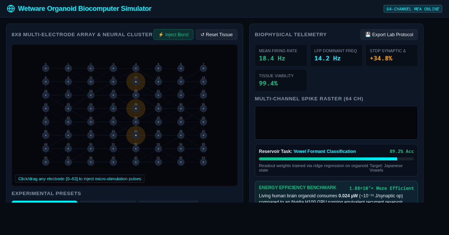Click the empty spike raster display

336,123
